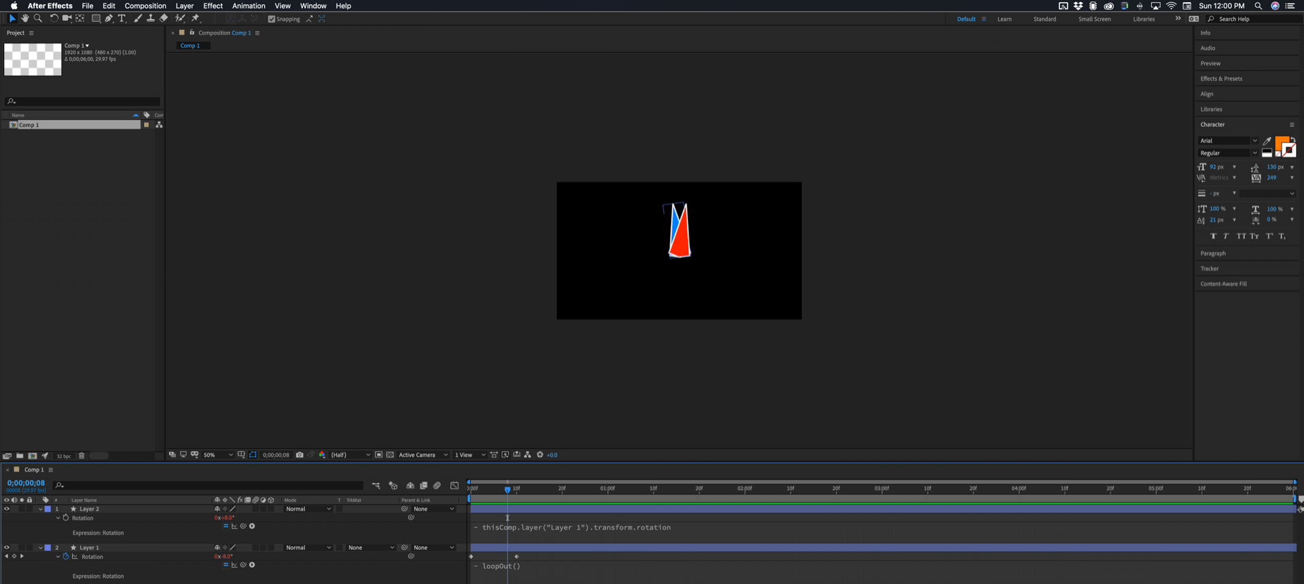
Task: Choose the Horizontal Type tool
Action: (x=122, y=18)
